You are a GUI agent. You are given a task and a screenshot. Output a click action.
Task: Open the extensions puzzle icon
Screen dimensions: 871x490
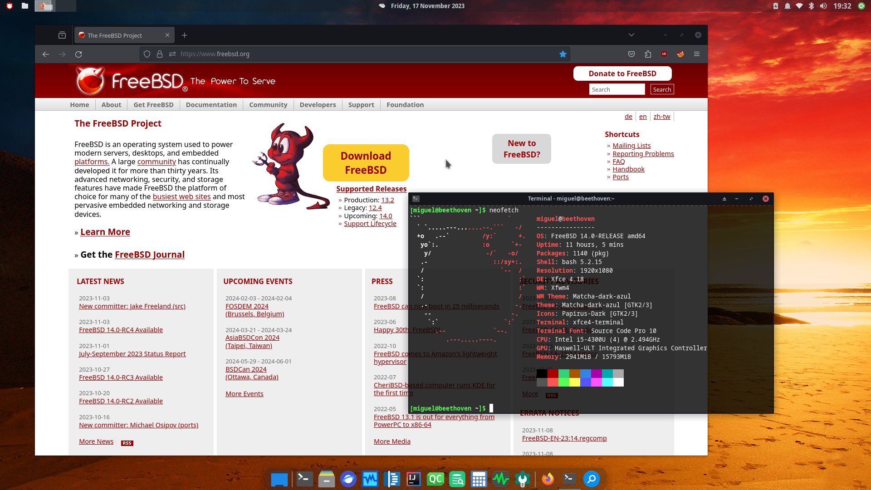tap(648, 54)
